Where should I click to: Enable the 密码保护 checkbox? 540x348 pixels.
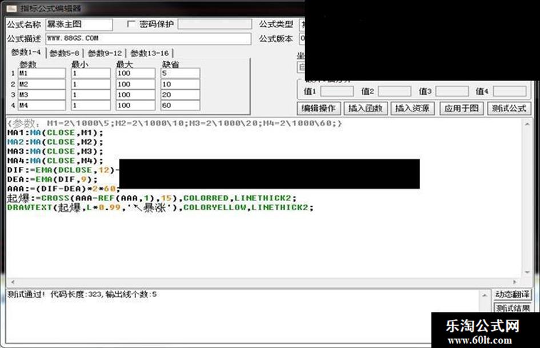(131, 24)
